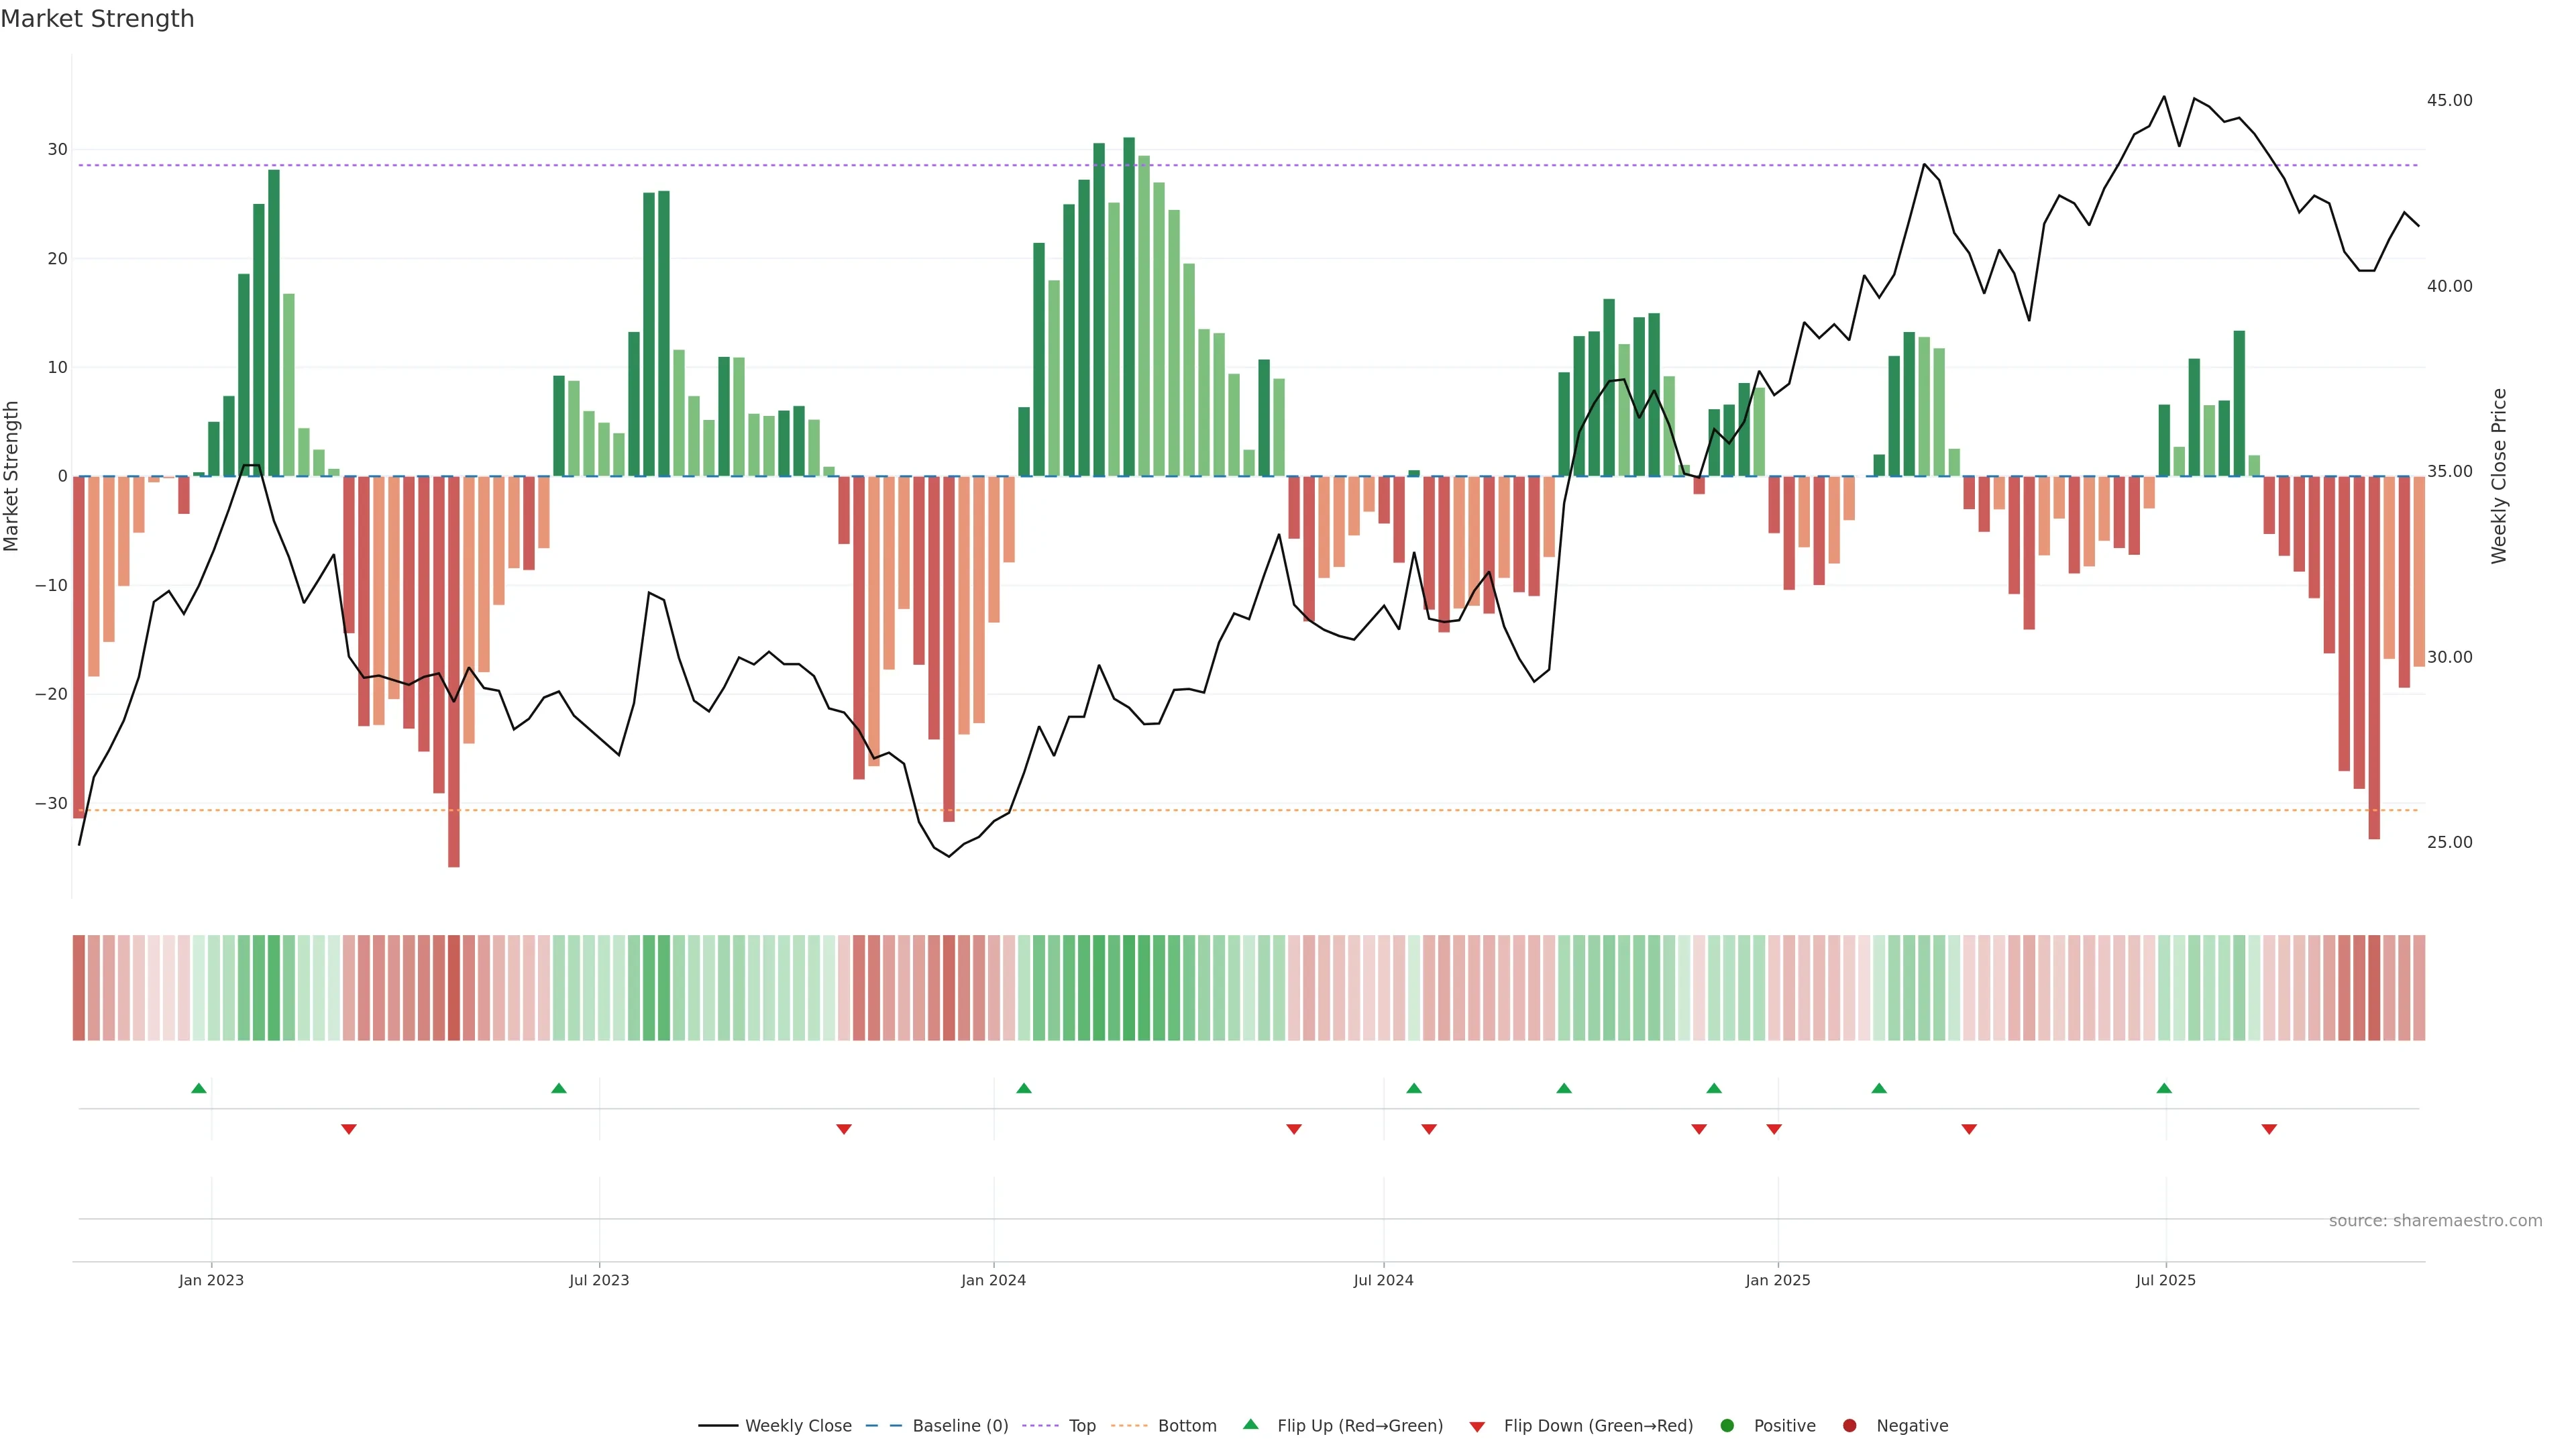Click the 45.00 weekly close price axis label
The width and height of the screenshot is (2576, 1449).
point(2449,100)
